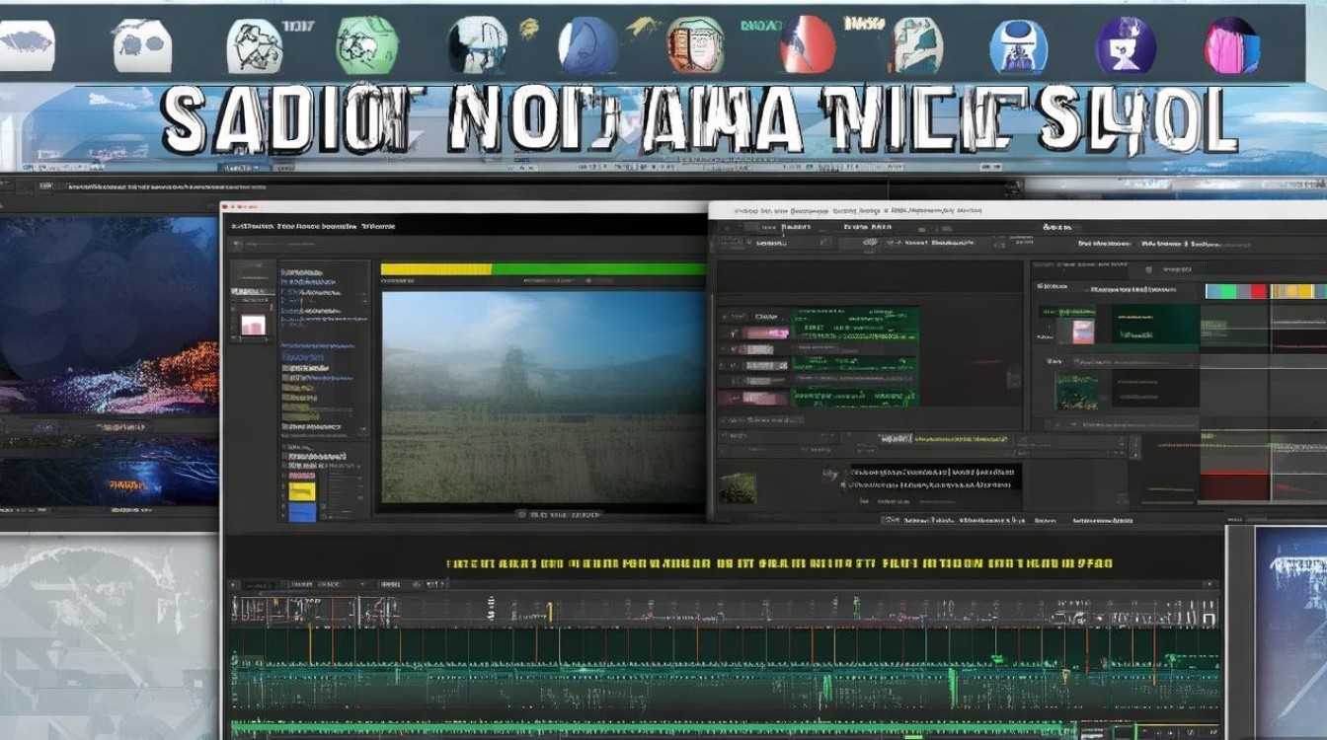Open the brown book-like icon in top row
This screenshot has width=1327, height=740.
pos(695,45)
